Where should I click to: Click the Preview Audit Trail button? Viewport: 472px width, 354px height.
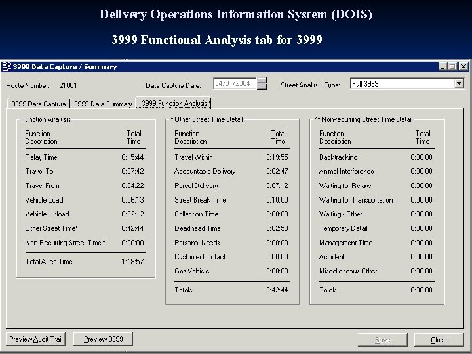[36, 340]
